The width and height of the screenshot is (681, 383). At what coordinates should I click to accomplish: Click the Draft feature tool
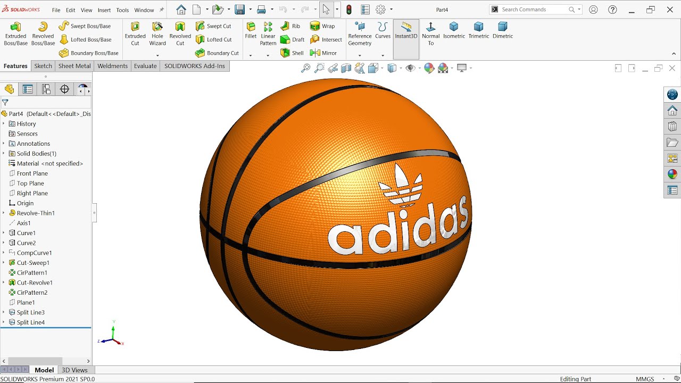coord(292,39)
